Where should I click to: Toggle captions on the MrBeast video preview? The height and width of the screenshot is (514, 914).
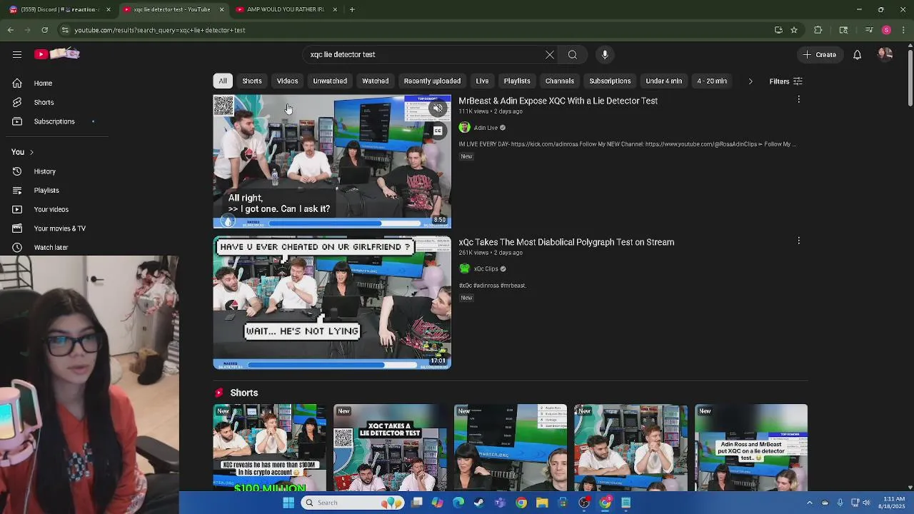438,131
